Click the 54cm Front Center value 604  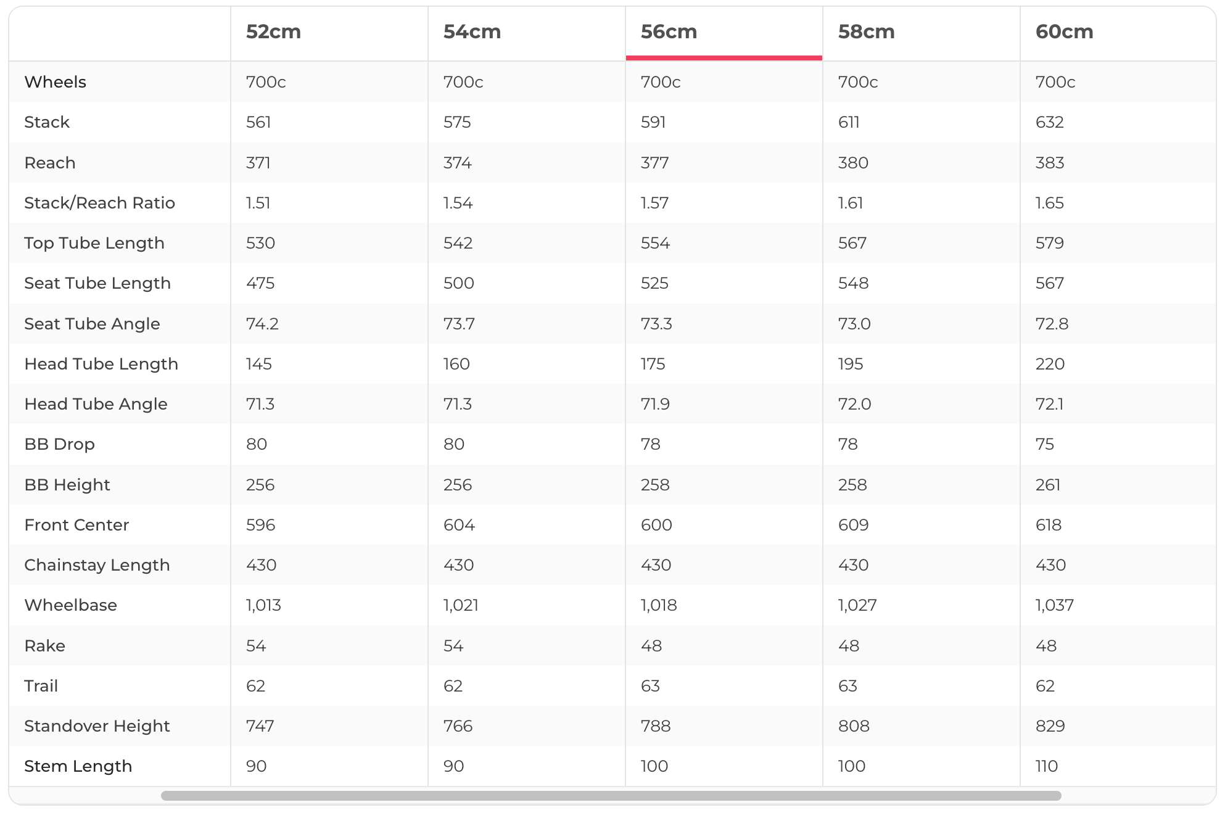tap(459, 525)
